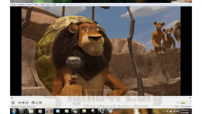Screen dimensions: 202x114
Task: Select the VLC cone taskbar icon
Action: coord(49,111)
